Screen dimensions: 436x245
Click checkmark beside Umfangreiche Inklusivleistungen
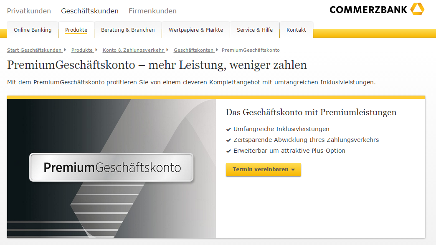pyautogui.click(x=228, y=129)
